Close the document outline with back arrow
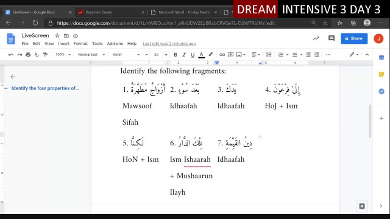 [13, 77]
